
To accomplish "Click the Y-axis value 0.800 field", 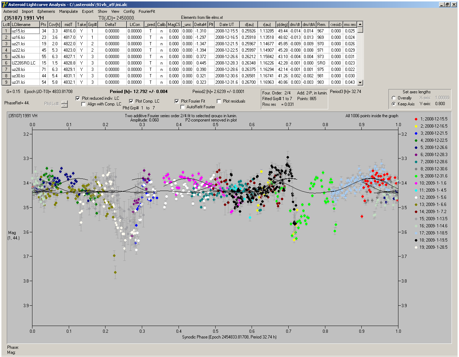I will [x=440, y=104].
